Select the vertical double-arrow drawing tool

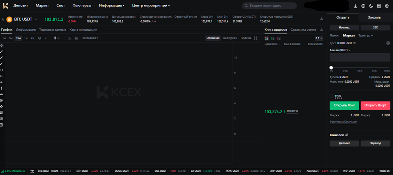coord(2,88)
